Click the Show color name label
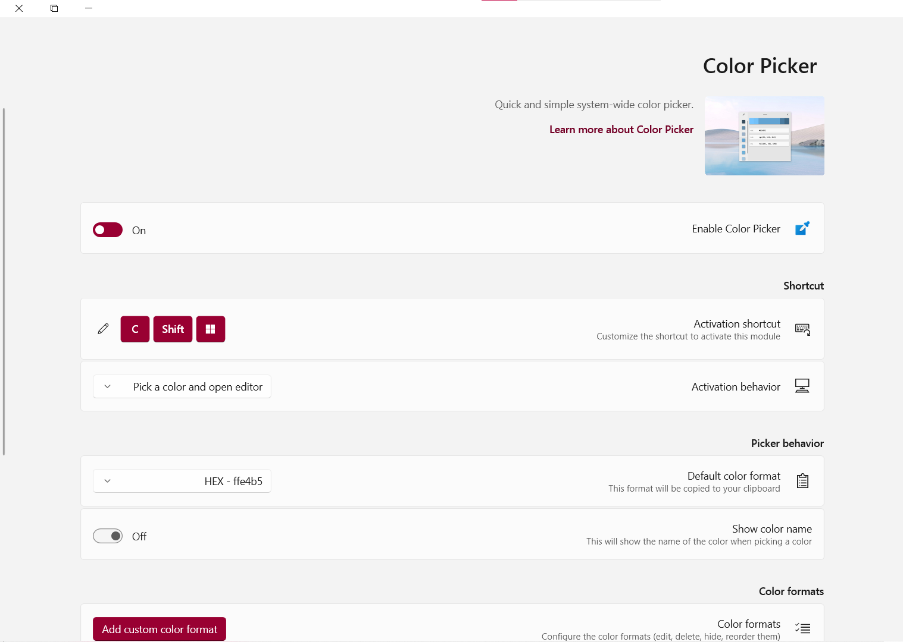This screenshot has height=642, width=903. [x=772, y=529]
